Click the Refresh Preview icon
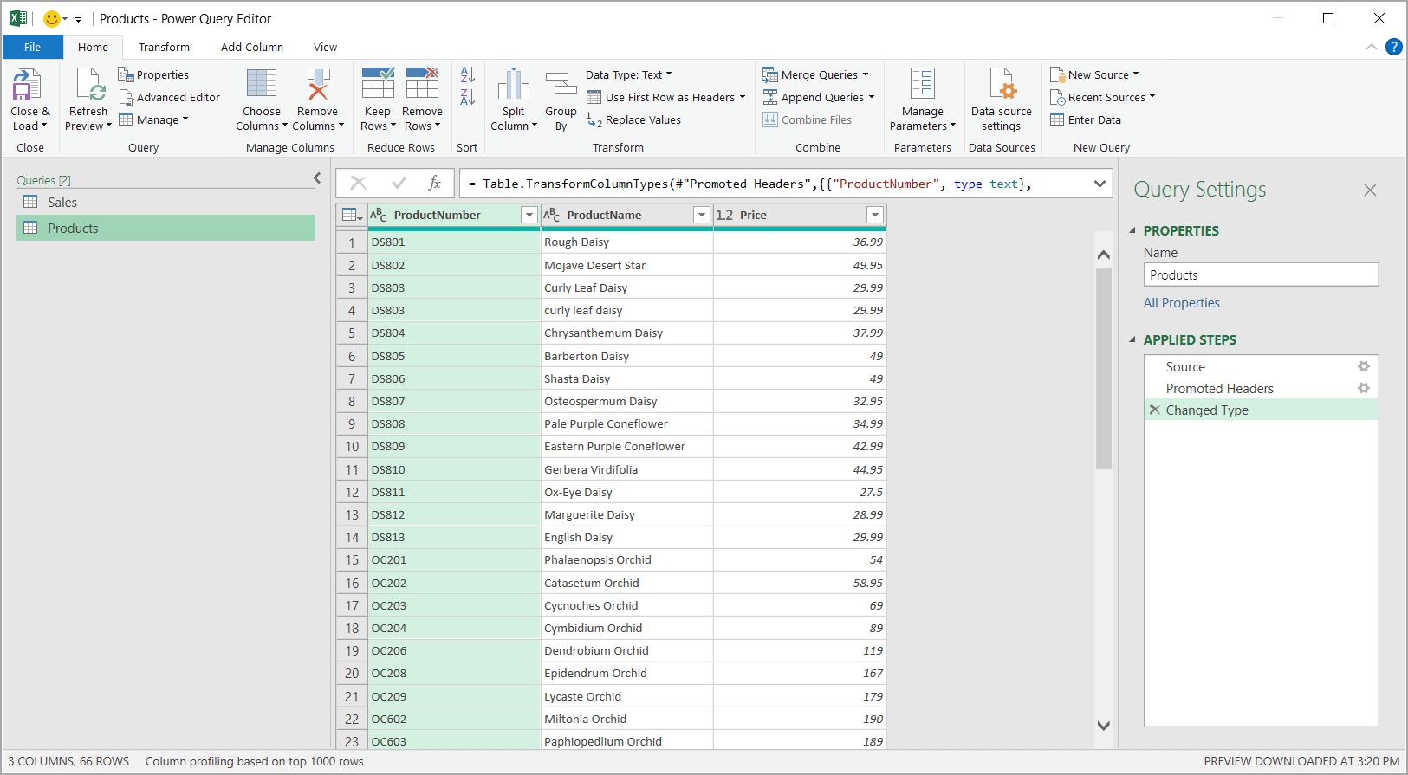 (x=89, y=86)
